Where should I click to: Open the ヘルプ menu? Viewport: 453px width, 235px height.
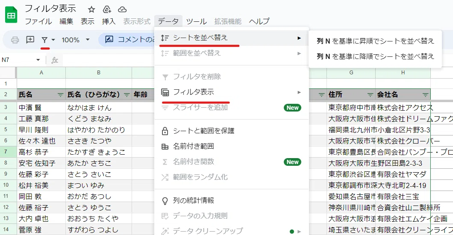click(x=259, y=21)
